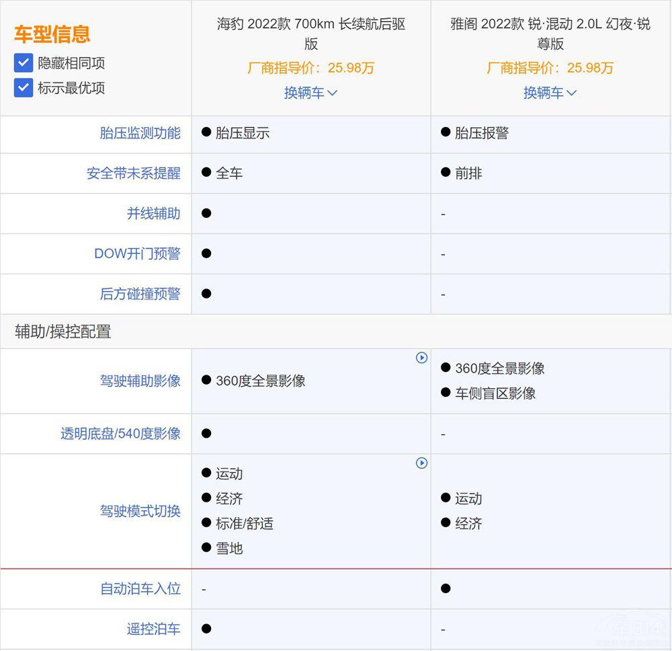Click the 驾驶模式切换 row label

point(139,511)
